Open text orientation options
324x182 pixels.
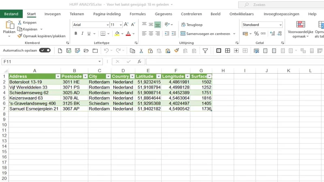click(x=168, y=25)
